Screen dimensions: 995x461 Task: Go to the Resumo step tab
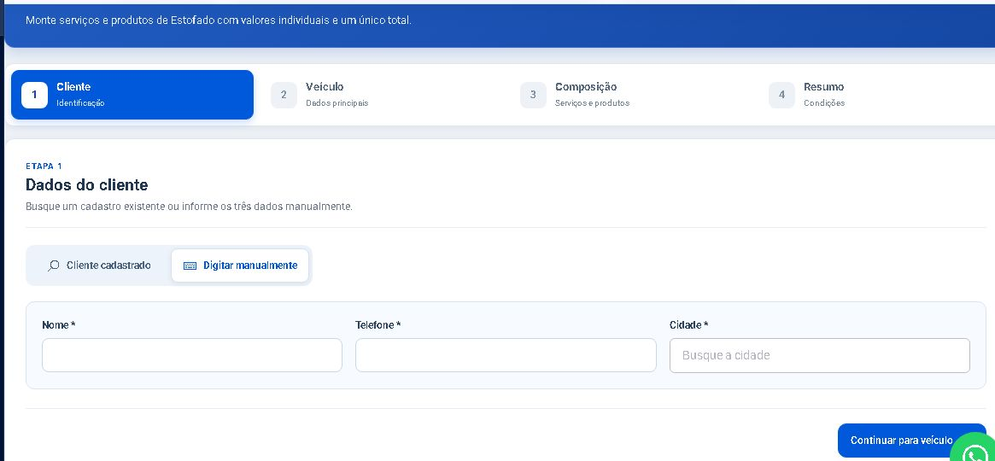pyautogui.click(x=879, y=95)
